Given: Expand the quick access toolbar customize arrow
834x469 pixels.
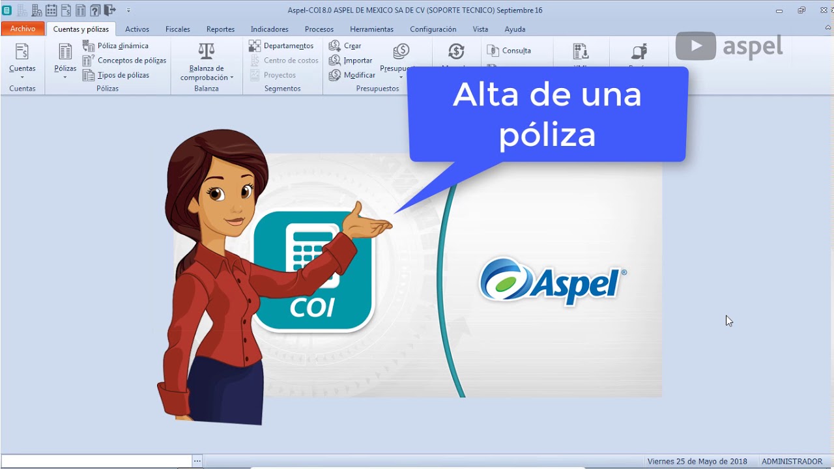Looking at the screenshot, I should [x=128, y=10].
